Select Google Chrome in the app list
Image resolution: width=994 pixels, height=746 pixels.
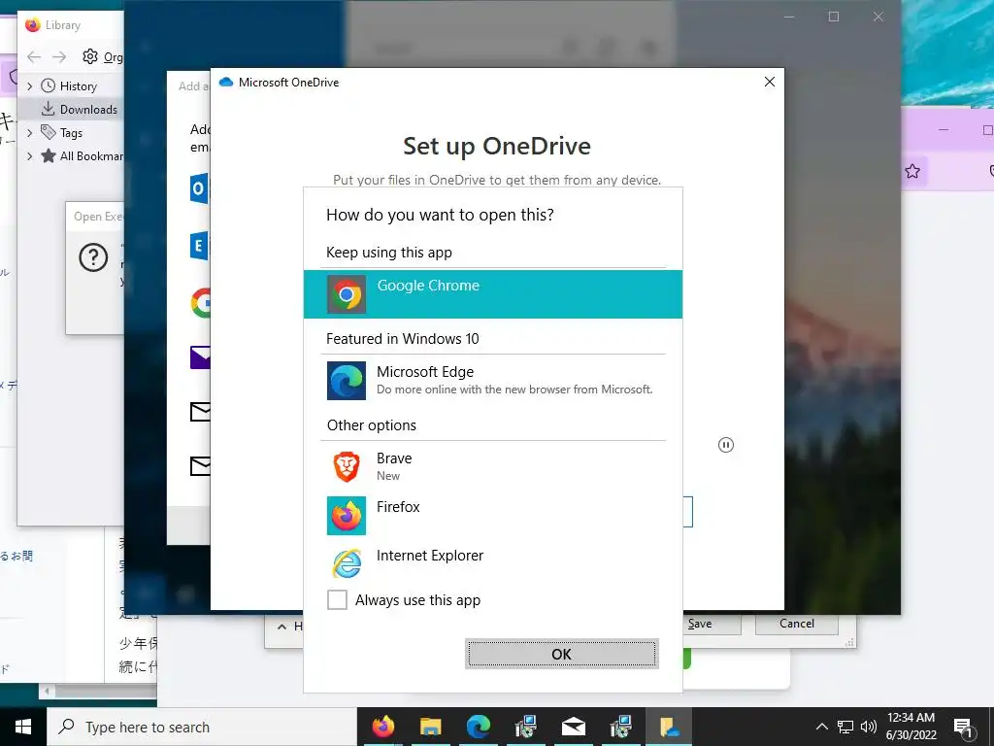coord(492,294)
